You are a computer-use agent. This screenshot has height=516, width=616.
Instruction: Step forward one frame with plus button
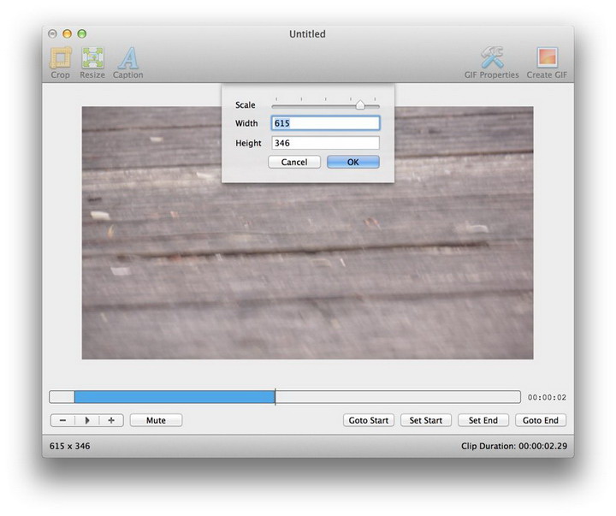click(111, 420)
